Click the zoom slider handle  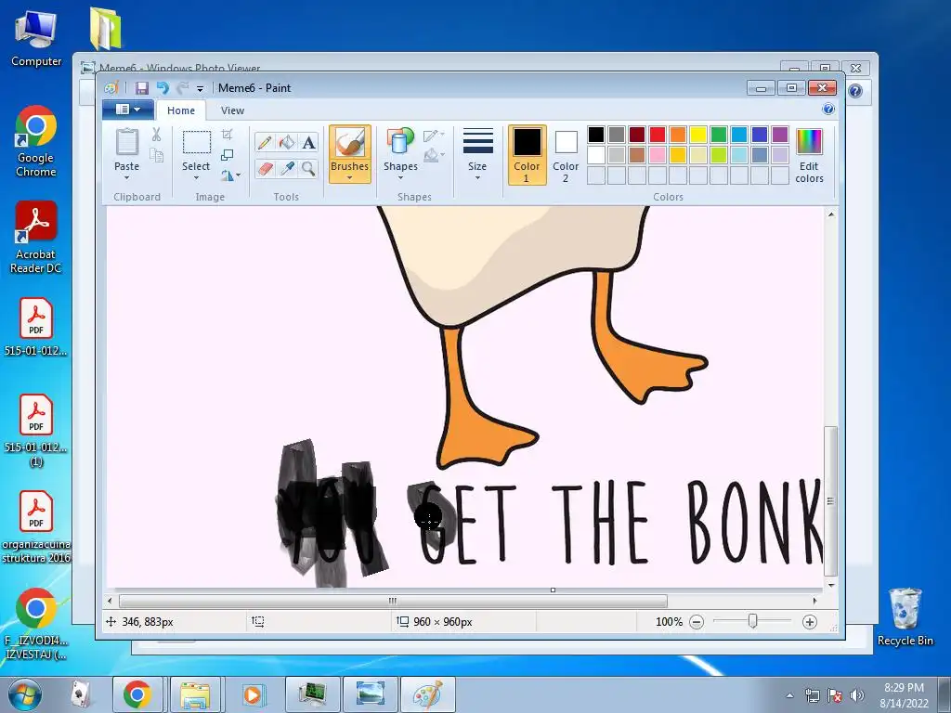[752, 621]
